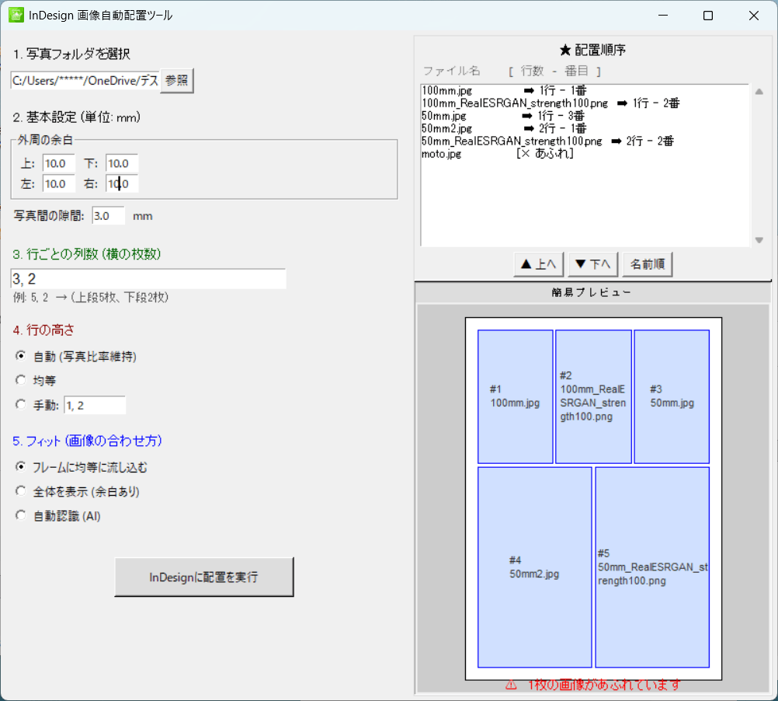Select moto.jpg in the placement order list
This screenshot has height=701, width=778.
(442, 154)
